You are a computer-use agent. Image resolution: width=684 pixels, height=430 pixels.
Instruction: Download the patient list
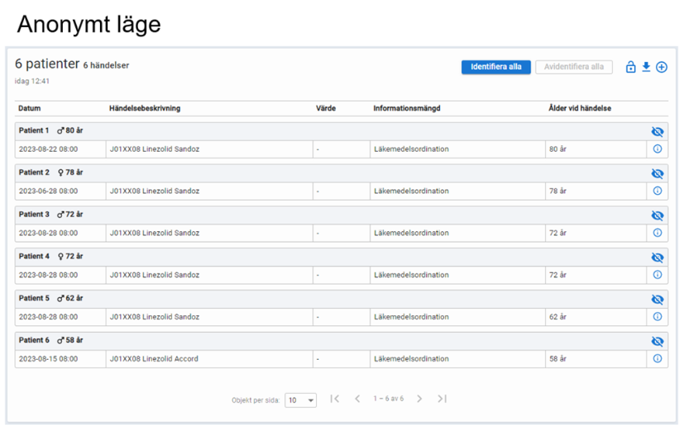(x=646, y=67)
